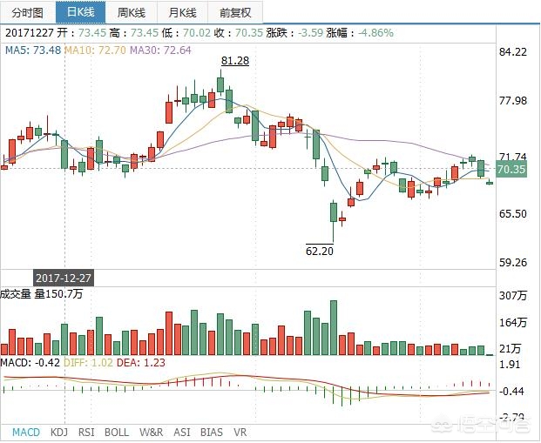Show the W&R indicator

click(151, 433)
